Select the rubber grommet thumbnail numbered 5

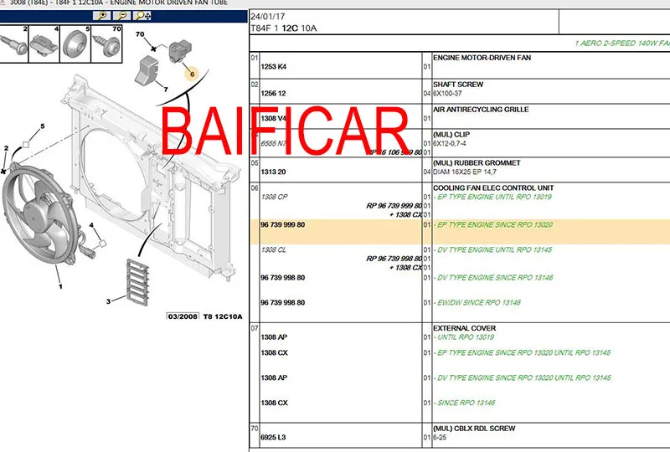[x=75, y=44]
